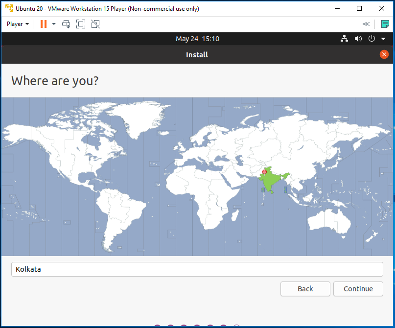Maximize the VMware Player window

pos(359,8)
